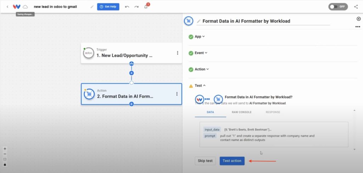Click the Workload W logo
The image size is (363, 173).
(x=17, y=7)
